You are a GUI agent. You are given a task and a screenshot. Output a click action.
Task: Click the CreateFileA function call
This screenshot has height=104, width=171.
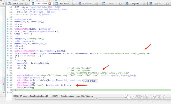27,53
